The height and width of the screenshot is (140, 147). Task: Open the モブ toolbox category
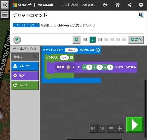[x=25, y=76]
